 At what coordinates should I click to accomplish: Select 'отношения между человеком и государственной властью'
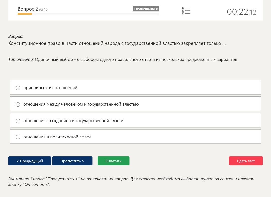[18, 104]
